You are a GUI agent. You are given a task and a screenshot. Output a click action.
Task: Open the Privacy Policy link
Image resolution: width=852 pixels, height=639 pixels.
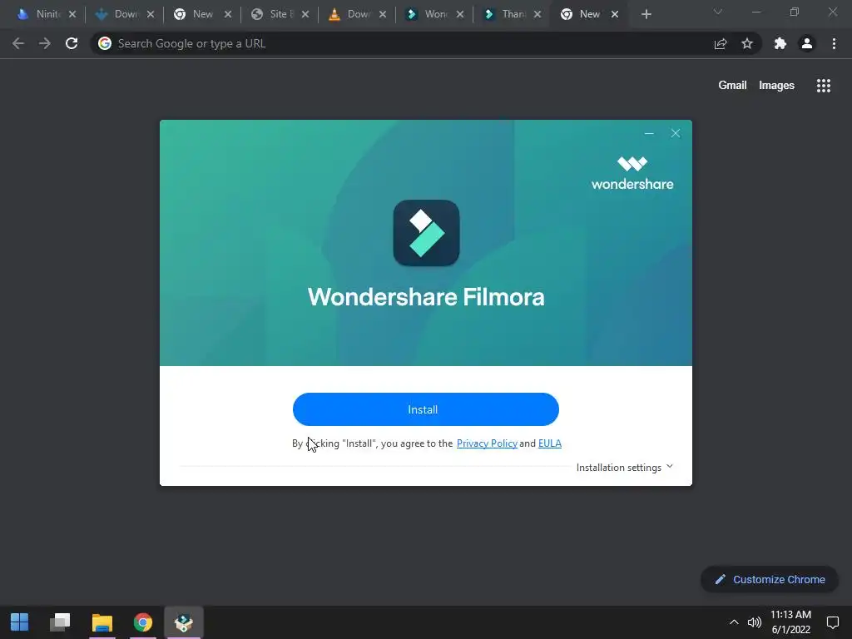click(x=487, y=443)
